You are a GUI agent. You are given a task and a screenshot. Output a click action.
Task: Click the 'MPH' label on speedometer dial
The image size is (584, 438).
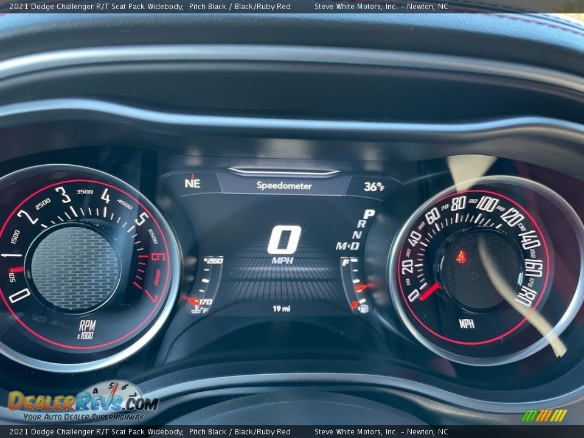[x=467, y=323]
